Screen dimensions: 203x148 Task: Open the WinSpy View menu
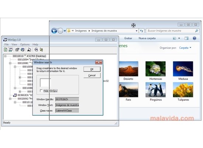(14, 44)
